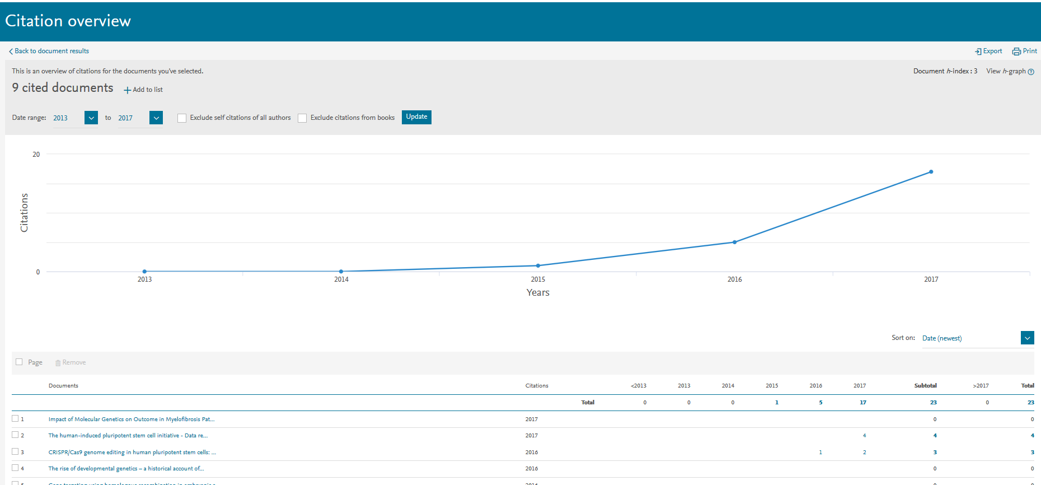
Task: Click the h-graph help question icon
Action: (x=1031, y=72)
